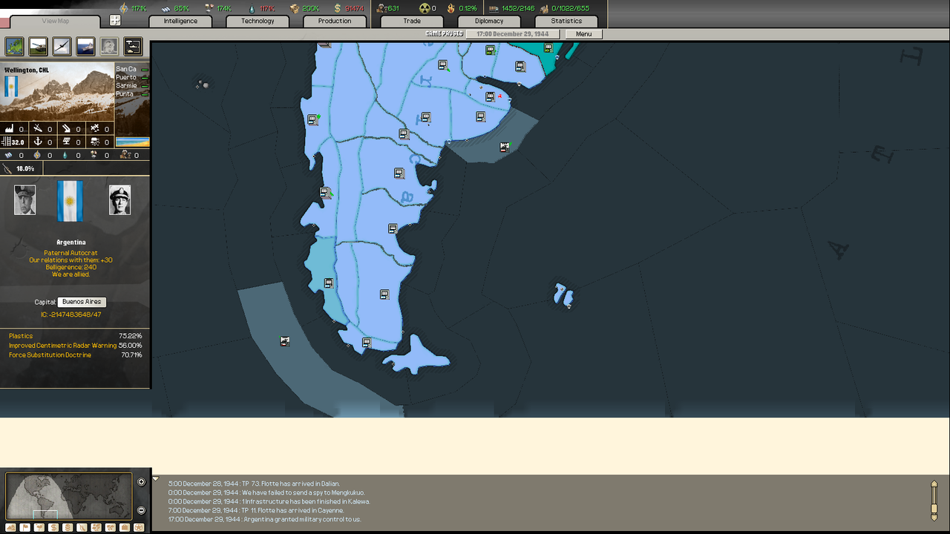950x534 pixels.
Task: Click the world minimap
Action: pos(68,496)
